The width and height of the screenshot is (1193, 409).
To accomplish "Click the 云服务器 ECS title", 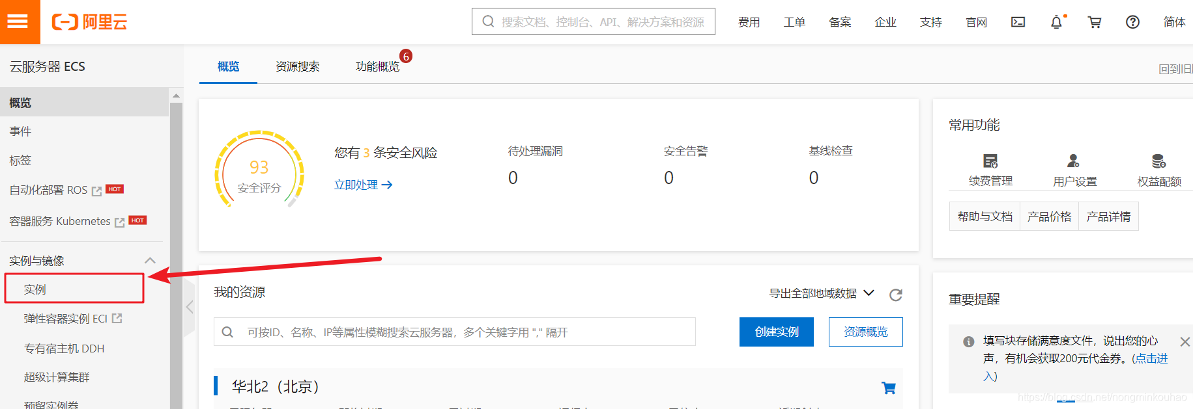I will [x=47, y=66].
